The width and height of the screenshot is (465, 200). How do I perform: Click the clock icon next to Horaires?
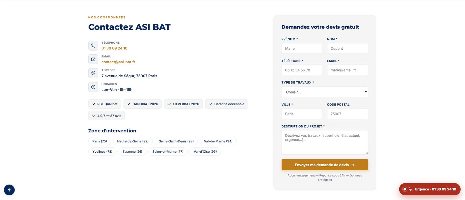point(93,87)
